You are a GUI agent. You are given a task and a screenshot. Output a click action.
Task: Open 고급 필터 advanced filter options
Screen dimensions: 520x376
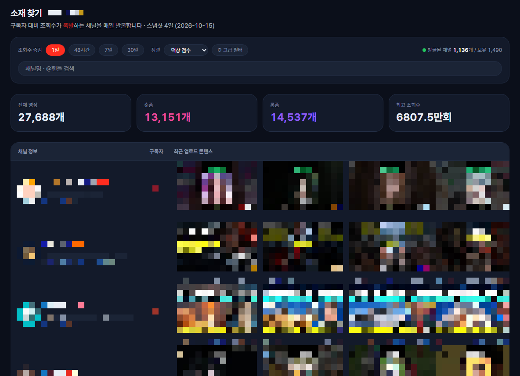coord(230,50)
